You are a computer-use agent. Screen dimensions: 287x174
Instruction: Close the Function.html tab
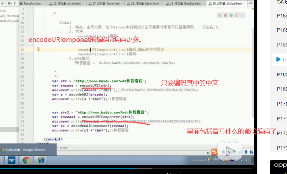pyautogui.click(x=44, y=3)
